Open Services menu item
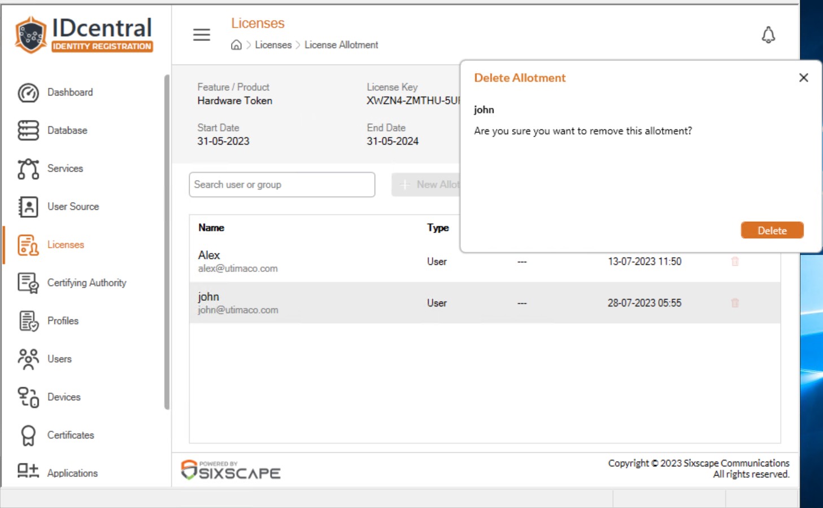This screenshot has width=823, height=508. point(65,169)
